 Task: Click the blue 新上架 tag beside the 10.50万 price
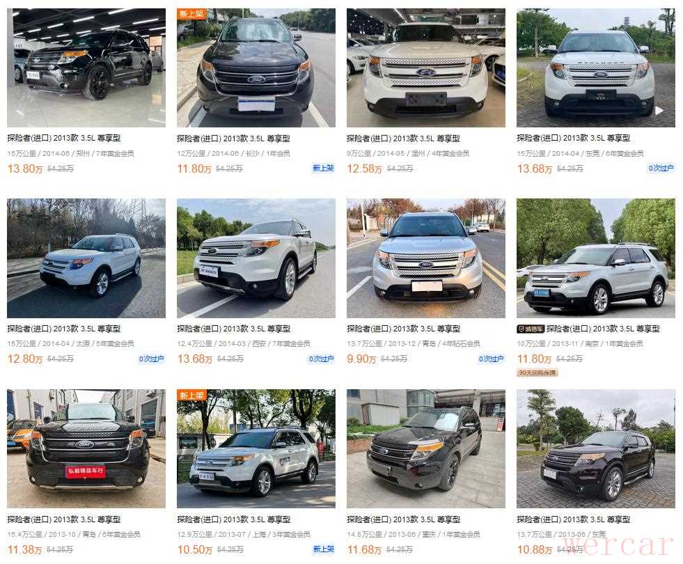pyautogui.click(x=323, y=549)
